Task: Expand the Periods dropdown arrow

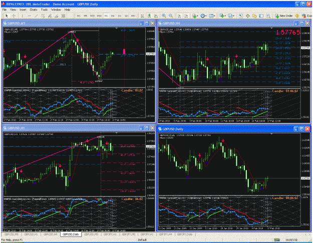Action: click(206, 16)
